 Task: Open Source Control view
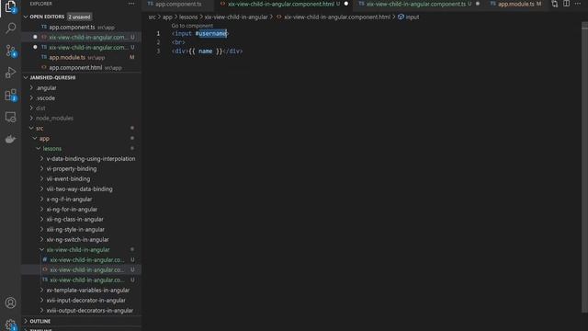coord(10,51)
